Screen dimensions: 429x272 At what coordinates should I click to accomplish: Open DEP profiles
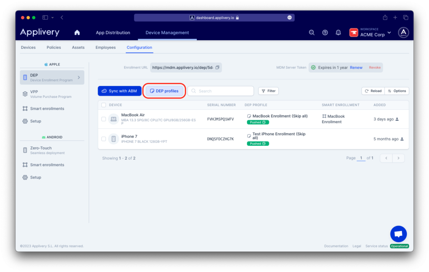tap(164, 91)
